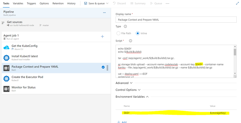Screen dimensions: 241x123
Task: Click the Add environment variable link
Action: click(x=122, y=122)
